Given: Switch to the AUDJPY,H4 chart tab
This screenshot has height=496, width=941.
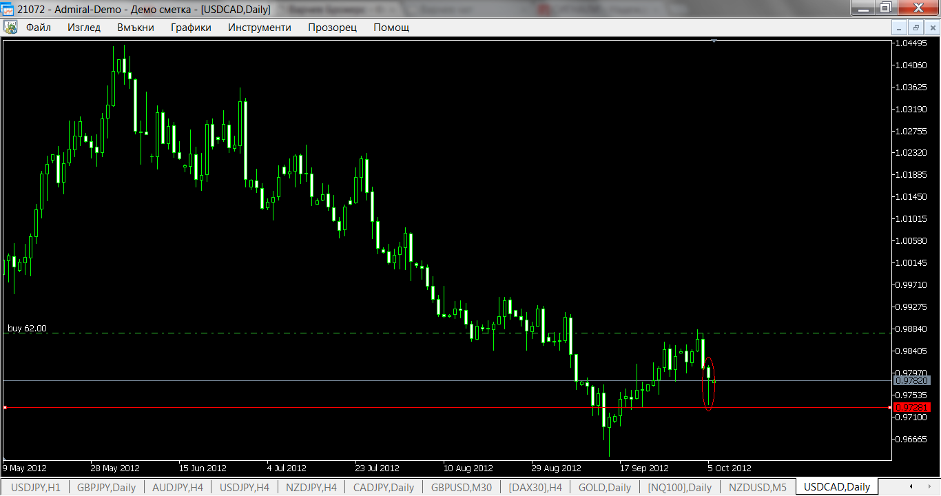Looking at the screenshot, I should pyautogui.click(x=178, y=488).
